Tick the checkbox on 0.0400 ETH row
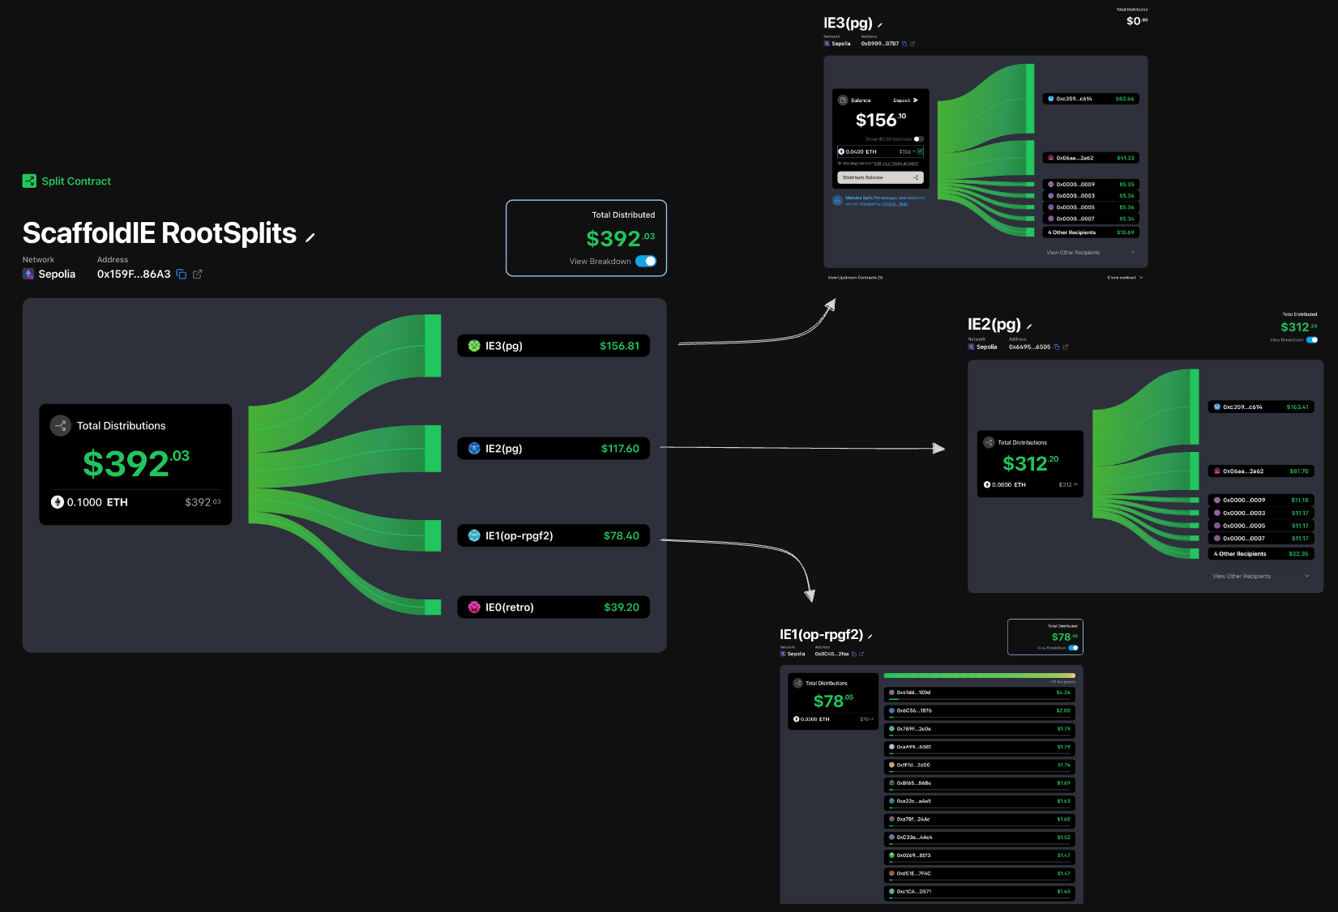This screenshot has width=1338, height=912. [920, 151]
